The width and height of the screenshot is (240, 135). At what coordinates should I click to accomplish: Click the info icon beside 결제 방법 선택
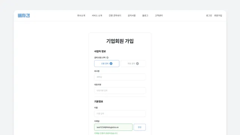[x=108, y=57]
